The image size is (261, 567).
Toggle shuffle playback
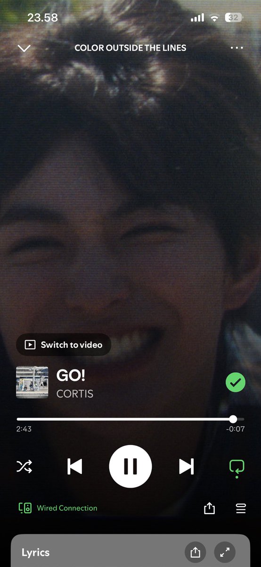coord(24,467)
